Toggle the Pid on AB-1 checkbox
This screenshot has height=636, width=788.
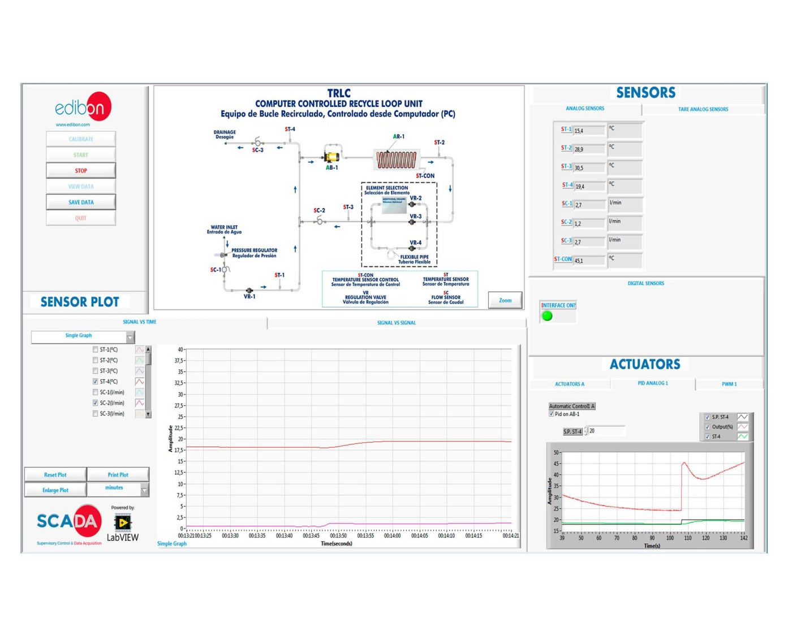pyautogui.click(x=552, y=414)
